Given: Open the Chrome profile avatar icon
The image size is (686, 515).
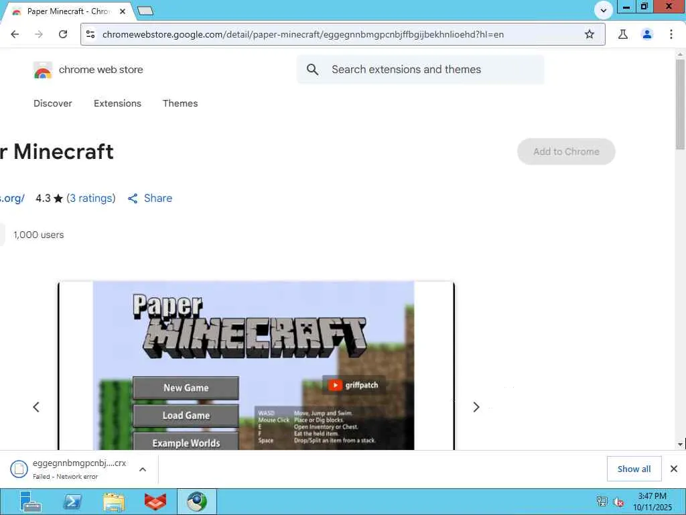Looking at the screenshot, I should pos(647,34).
